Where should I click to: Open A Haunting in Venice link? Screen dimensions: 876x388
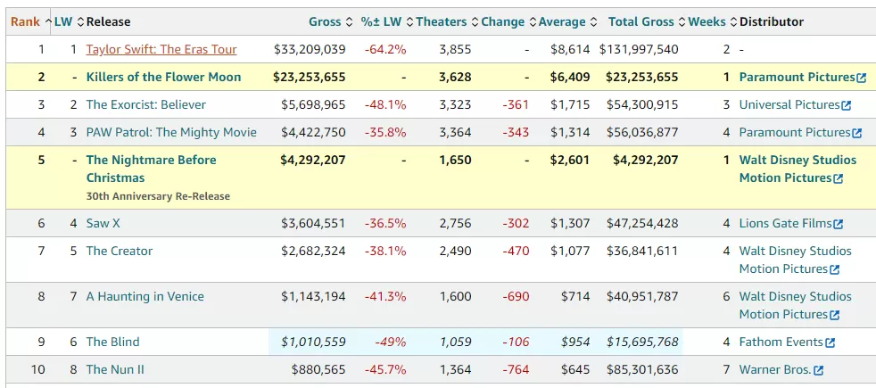(x=145, y=296)
